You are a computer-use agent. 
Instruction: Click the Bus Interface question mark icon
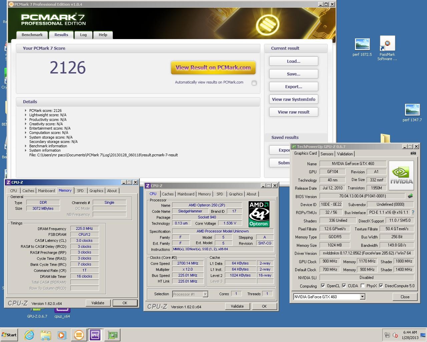point(413,212)
